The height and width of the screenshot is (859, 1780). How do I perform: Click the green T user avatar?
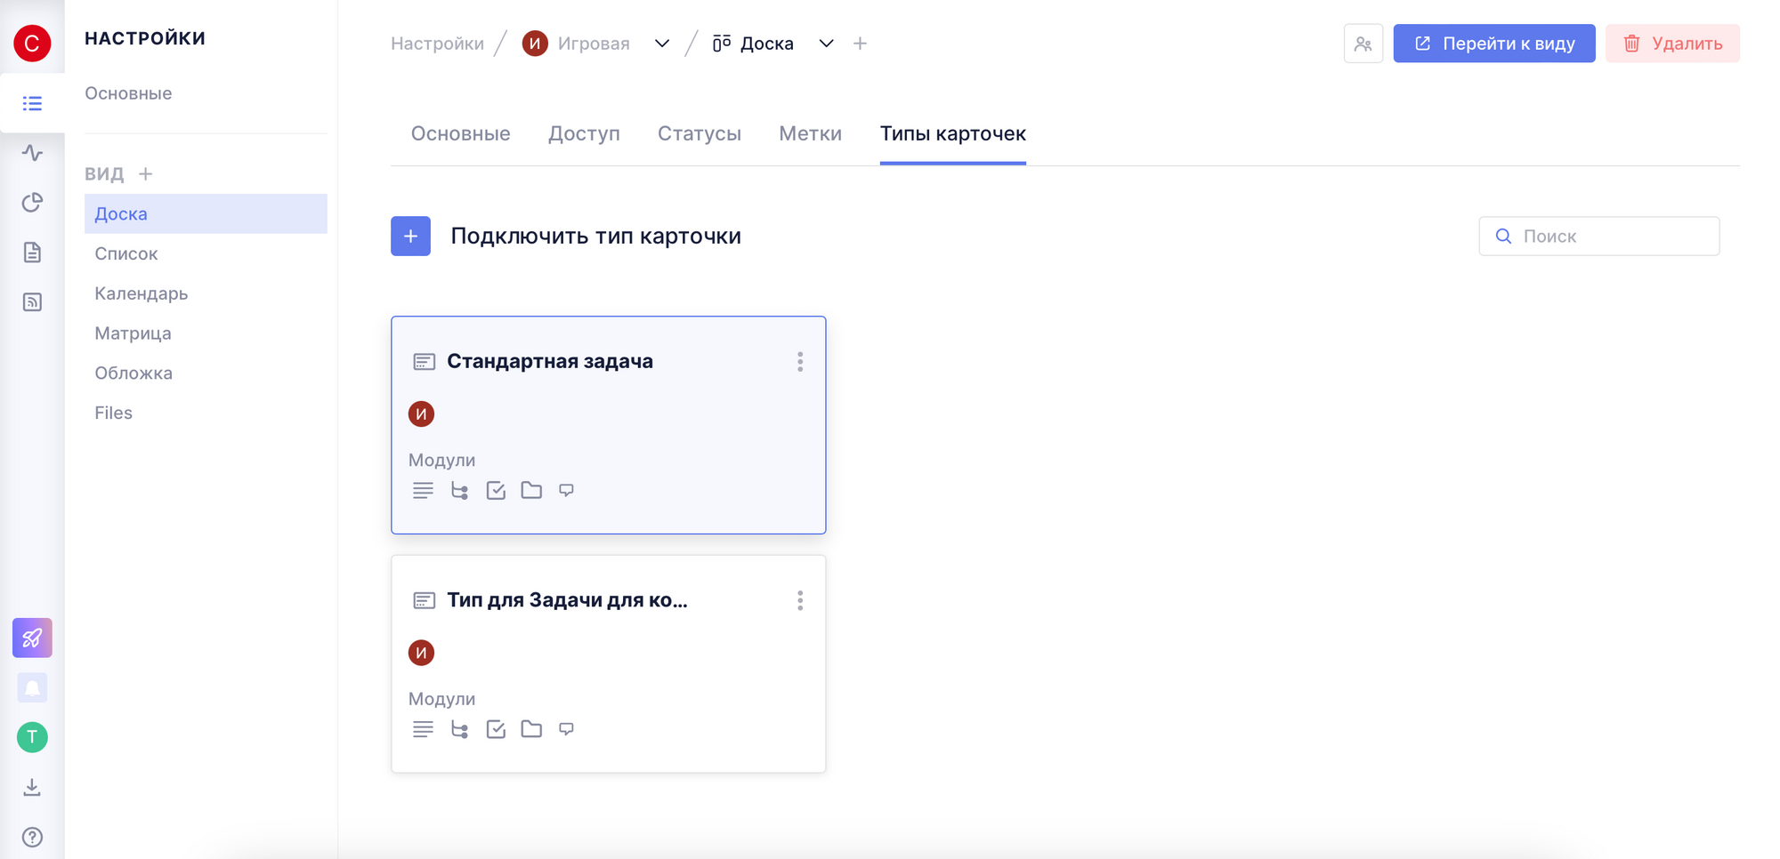click(32, 737)
